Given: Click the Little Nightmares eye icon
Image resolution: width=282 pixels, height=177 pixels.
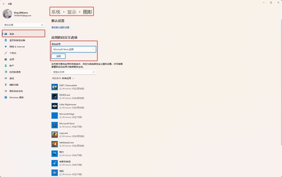Looking at the screenshot, I should coord(54,106).
